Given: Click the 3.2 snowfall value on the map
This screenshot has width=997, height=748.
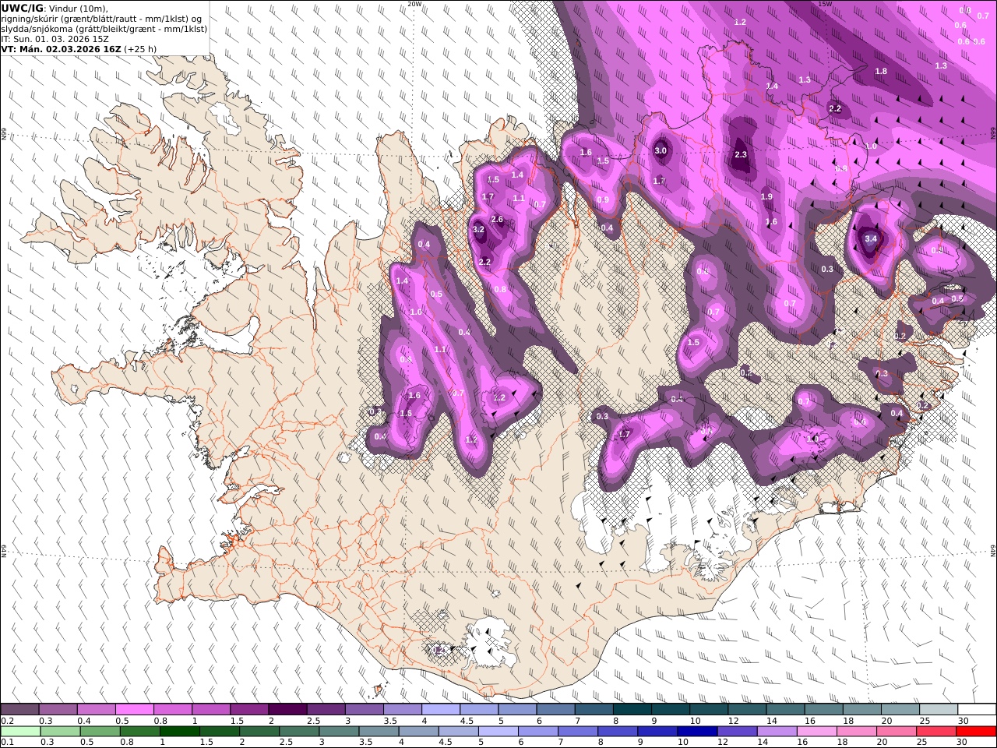Looking at the screenshot, I should click(x=478, y=230).
